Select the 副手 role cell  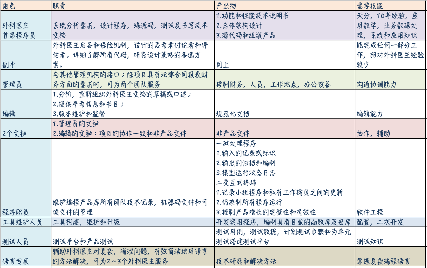[x=26, y=55]
